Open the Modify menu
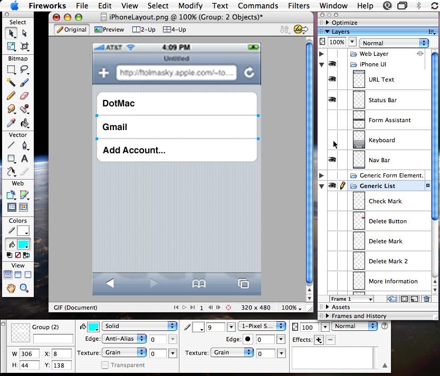 190,6
